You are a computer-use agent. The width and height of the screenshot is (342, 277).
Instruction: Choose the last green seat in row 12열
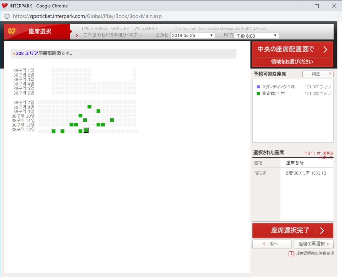(103, 125)
